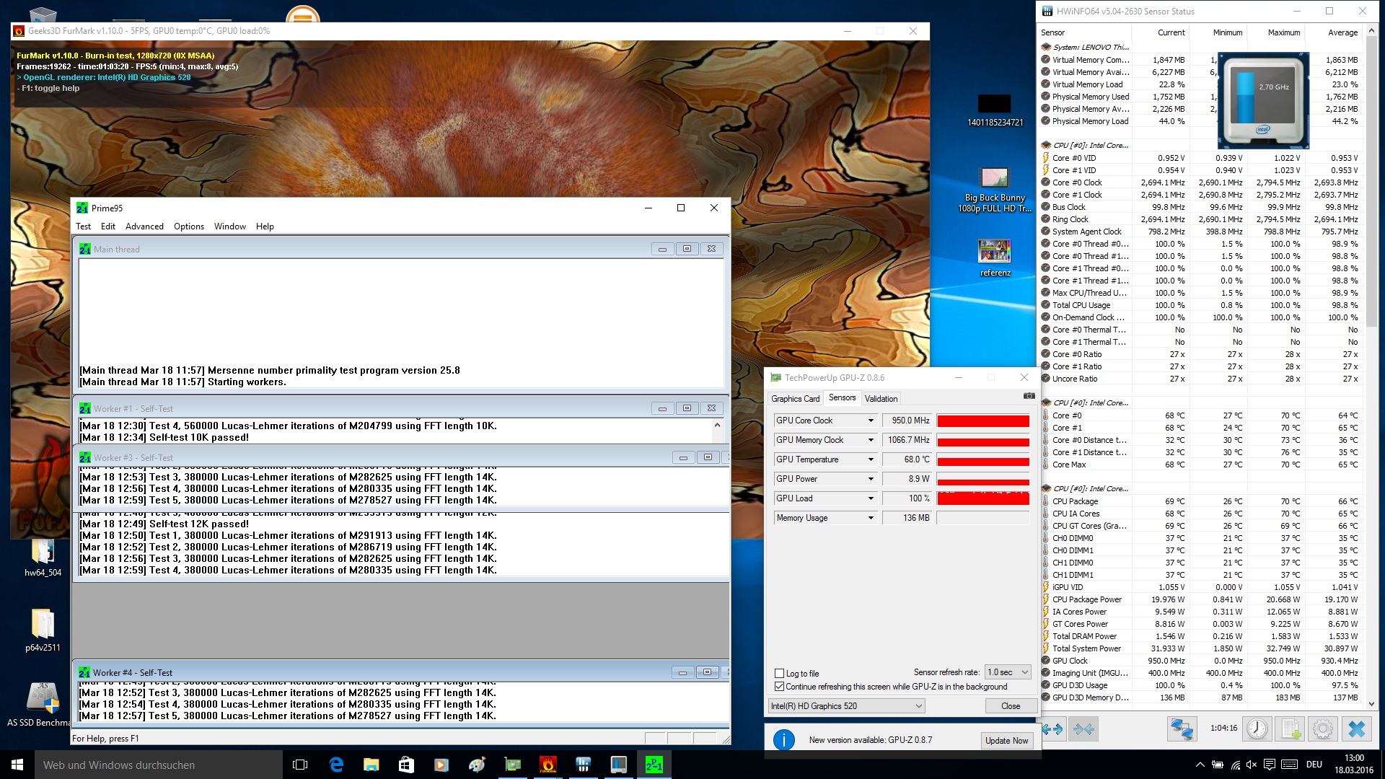Click GPU-Z screenshot camera icon
This screenshot has height=779, width=1385.
tap(1029, 396)
